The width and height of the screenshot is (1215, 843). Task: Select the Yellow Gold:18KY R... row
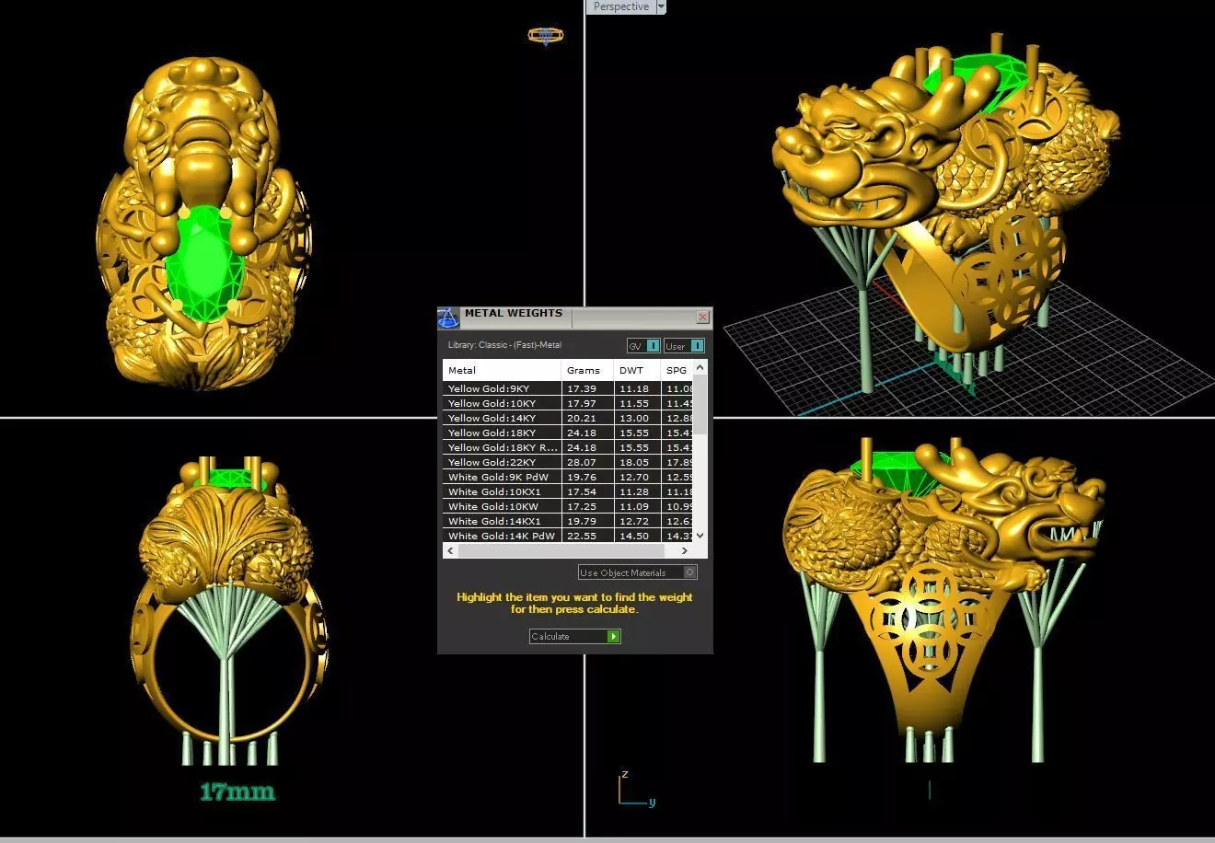click(568, 447)
